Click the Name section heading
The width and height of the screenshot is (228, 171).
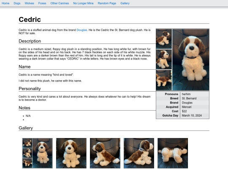[24, 67]
